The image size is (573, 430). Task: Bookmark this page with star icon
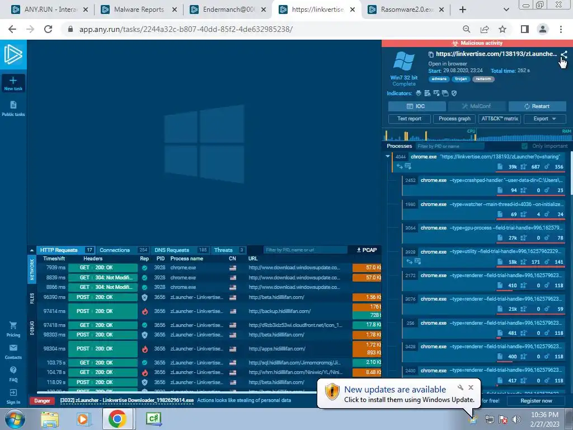[502, 29]
